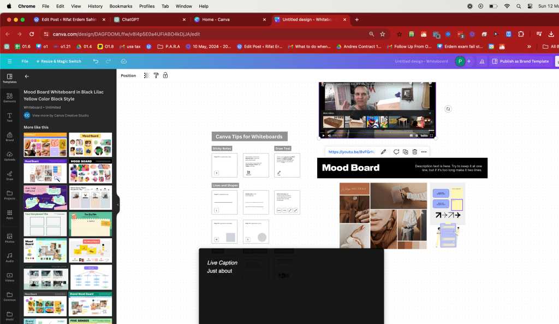Open the Bookmarks menu in menu bar
The image size is (559, 324).
121,6
